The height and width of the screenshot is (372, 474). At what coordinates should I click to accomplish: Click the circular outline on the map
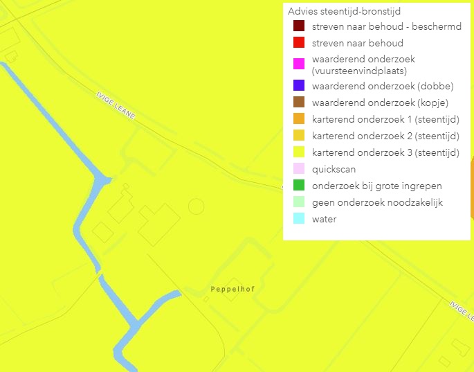coord(197,206)
